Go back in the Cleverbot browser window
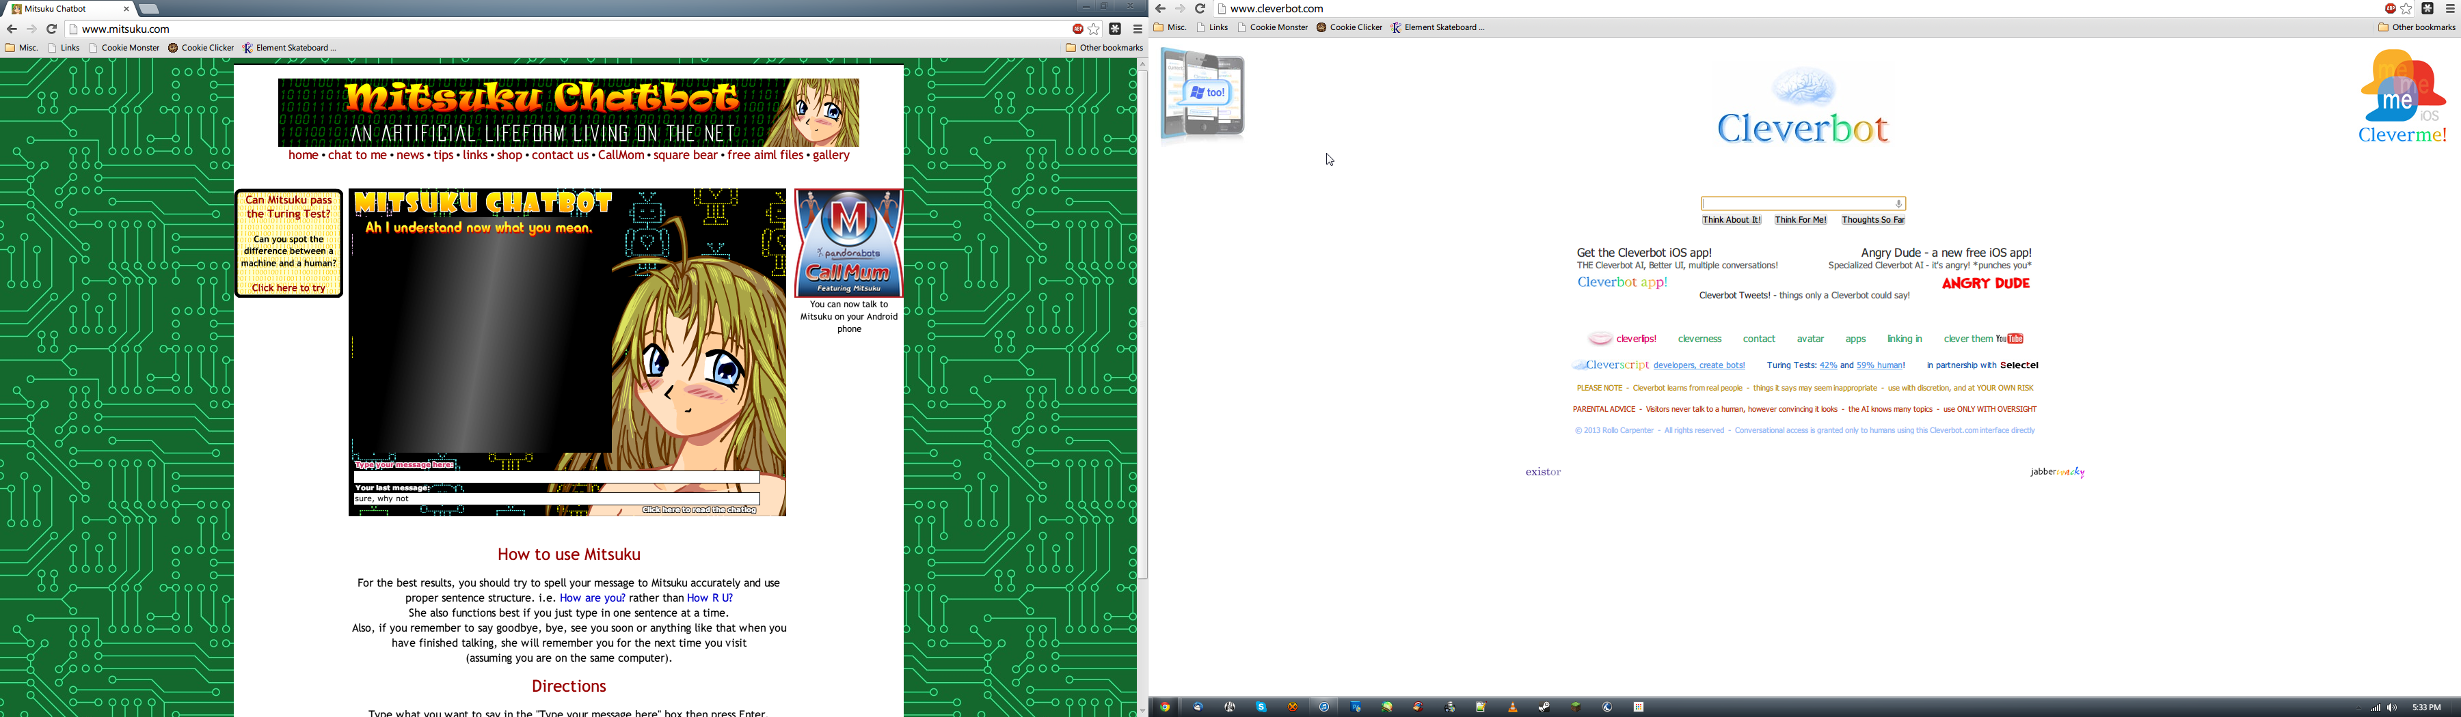The width and height of the screenshot is (2461, 717). pos(1160,9)
